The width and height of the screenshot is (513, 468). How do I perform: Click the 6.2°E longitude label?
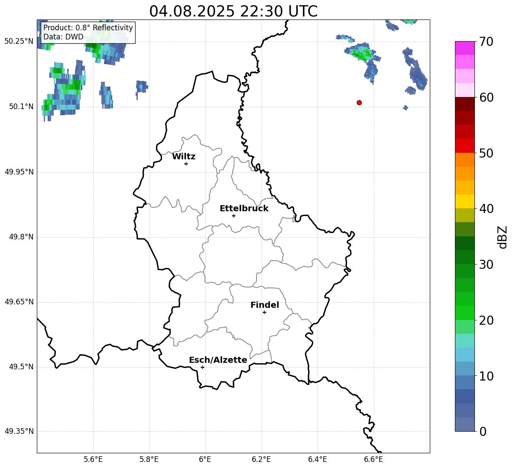[x=261, y=459]
